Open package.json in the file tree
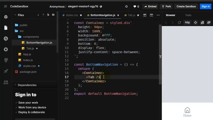Screen dimensions: 213x120 (28, 72)
